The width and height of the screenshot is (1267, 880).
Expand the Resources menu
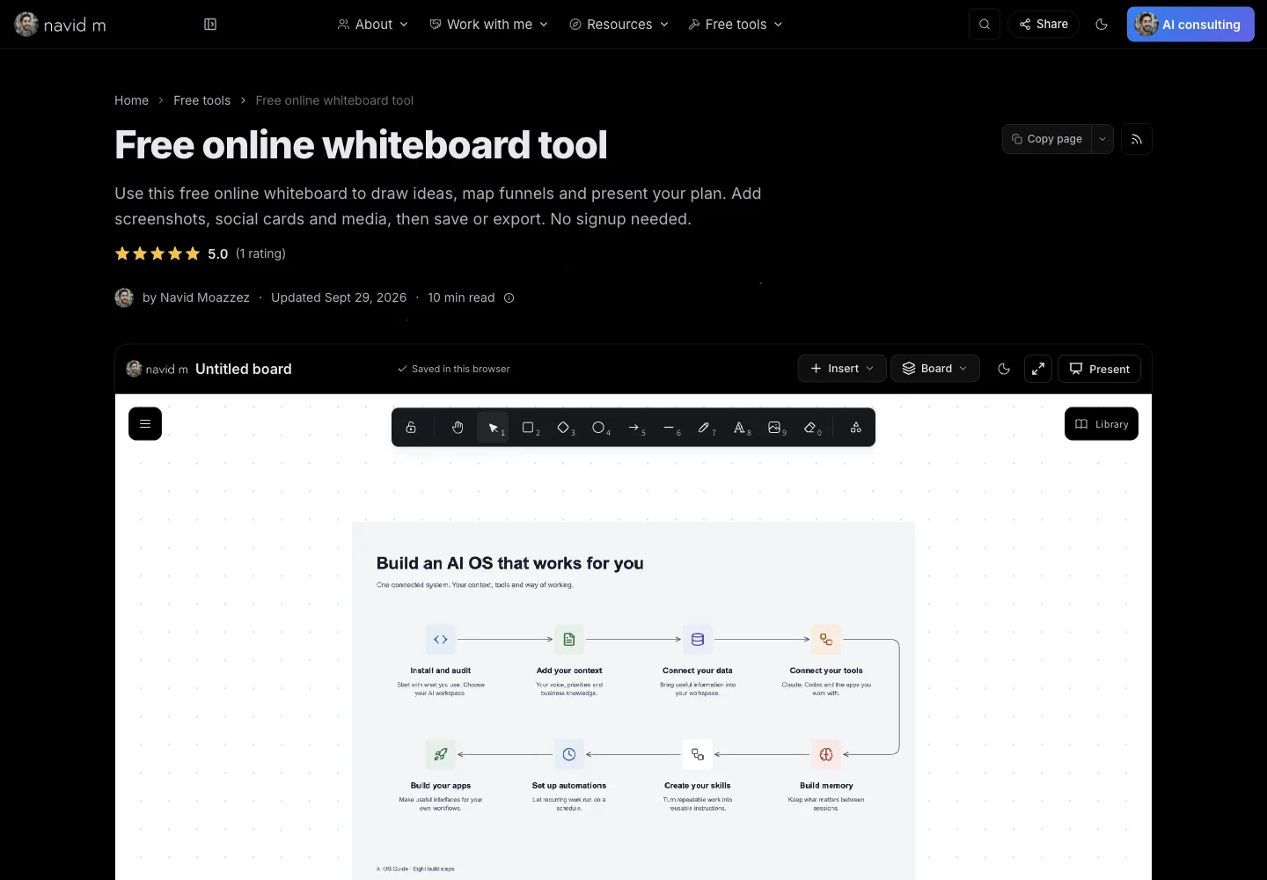click(x=619, y=25)
